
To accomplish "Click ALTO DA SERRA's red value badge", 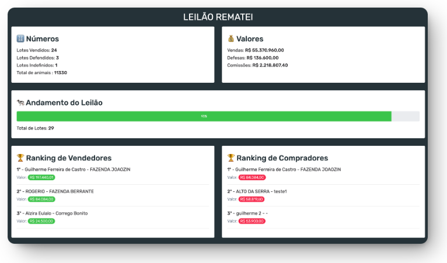I will (252, 199).
